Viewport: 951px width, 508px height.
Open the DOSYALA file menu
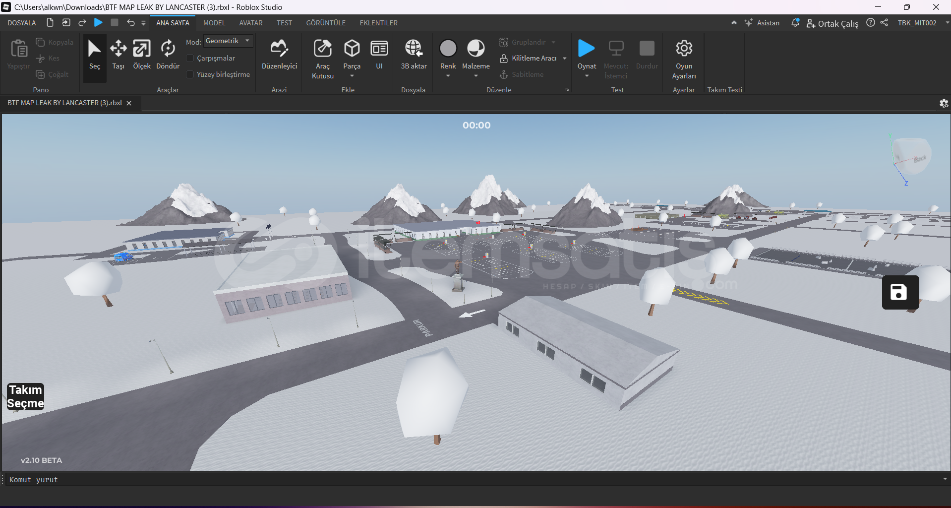click(22, 23)
